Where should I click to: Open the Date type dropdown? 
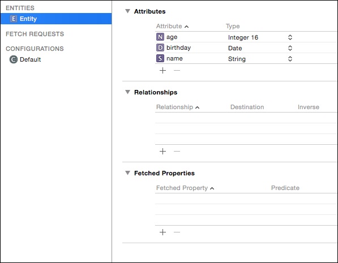pos(290,48)
